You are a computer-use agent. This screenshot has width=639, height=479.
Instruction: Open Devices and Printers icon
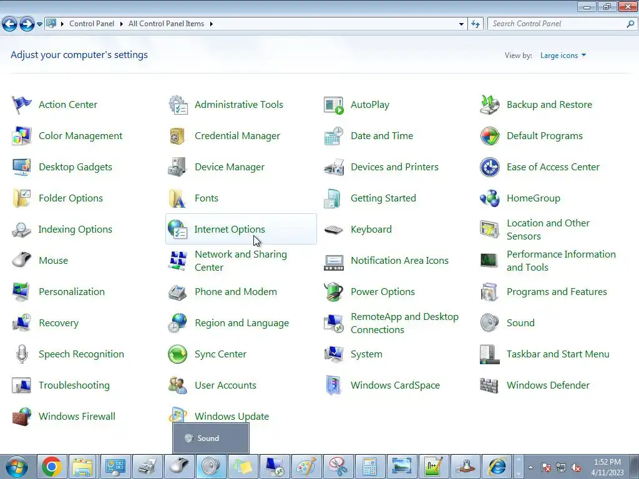click(334, 167)
